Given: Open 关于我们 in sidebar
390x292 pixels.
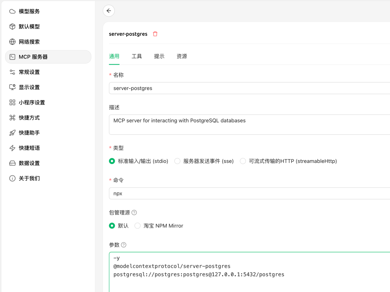Looking at the screenshot, I should tap(29, 178).
